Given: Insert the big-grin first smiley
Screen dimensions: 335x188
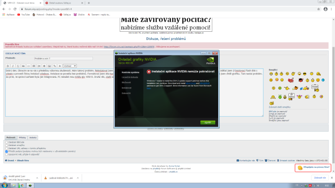Looking at the screenshot, I should pyautogui.click(x=271, y=74).
